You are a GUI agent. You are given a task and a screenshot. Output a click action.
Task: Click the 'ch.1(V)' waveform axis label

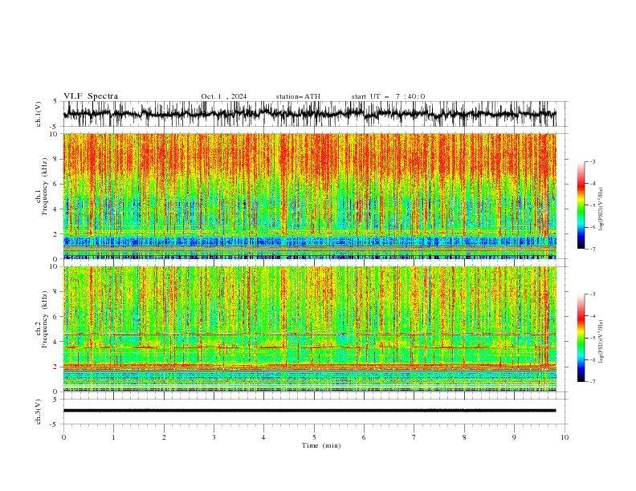[39, 114]
